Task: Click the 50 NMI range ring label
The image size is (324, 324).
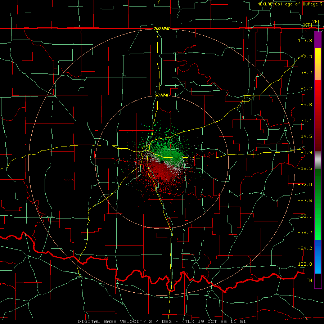Action: coord(162,95)
